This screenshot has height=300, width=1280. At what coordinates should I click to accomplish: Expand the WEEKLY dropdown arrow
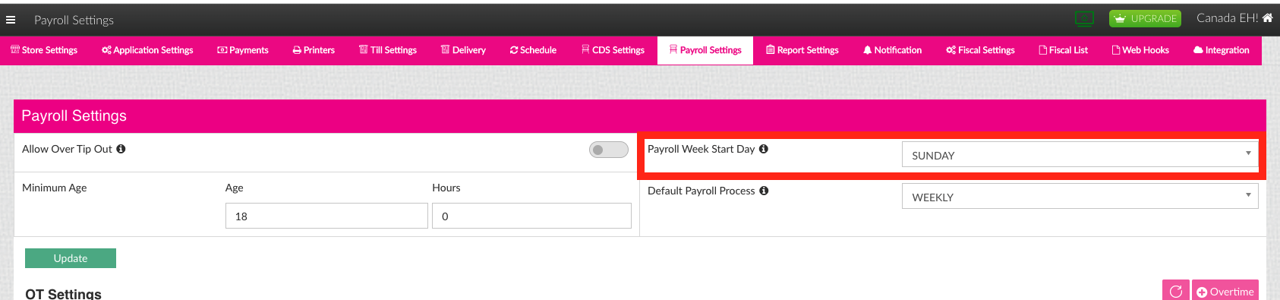(x=1248, y=195)
